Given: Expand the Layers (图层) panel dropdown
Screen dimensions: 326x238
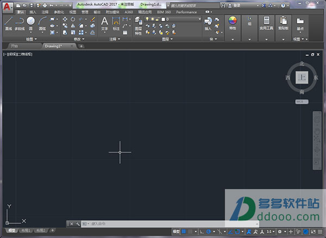Looking at the screenshot, I should [x=167, y=39].
